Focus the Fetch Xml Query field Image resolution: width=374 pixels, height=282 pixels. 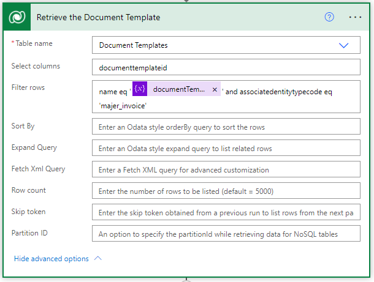(226, 169)
